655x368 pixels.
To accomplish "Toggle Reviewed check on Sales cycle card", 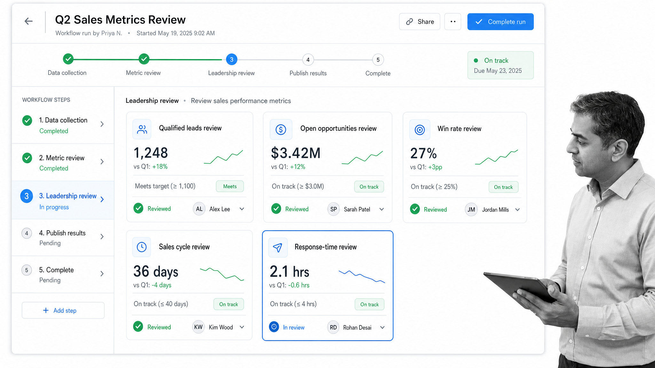I will pos(138,326).
